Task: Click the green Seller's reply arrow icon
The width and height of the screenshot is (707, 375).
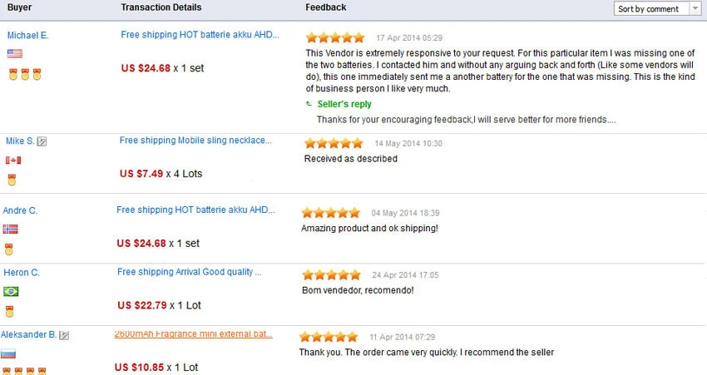Action: [309, 105]
